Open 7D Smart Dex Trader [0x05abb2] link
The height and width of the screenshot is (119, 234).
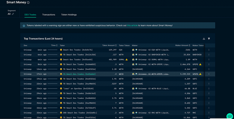click(79, 74)
